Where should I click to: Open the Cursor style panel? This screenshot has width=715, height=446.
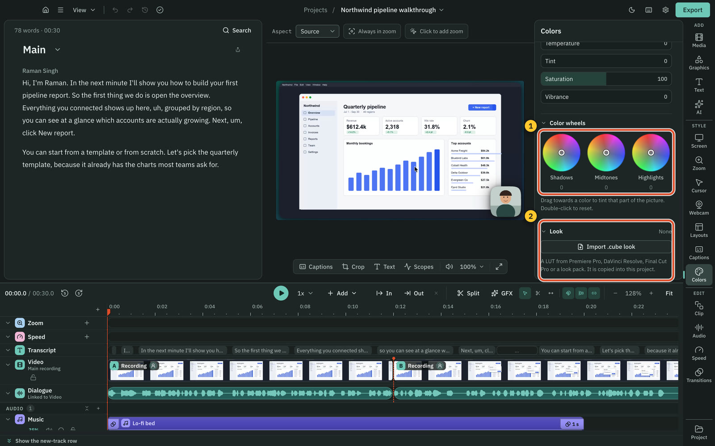point(699,186)
